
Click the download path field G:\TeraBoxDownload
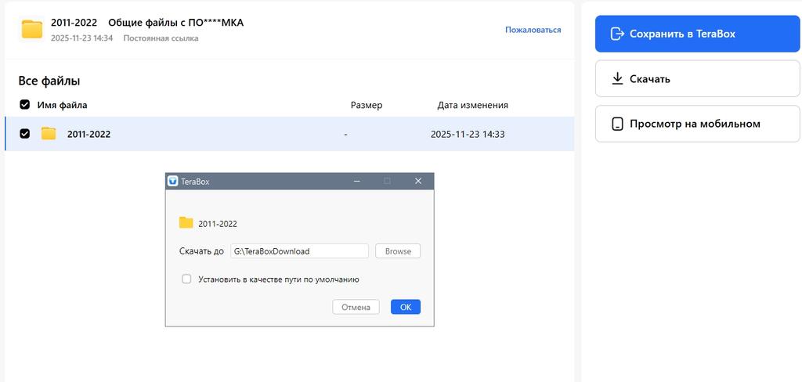299,251
